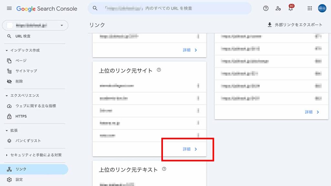Click the サイトマップ sitemap icon
Screen dimensions: 331x186
point(9,71)
